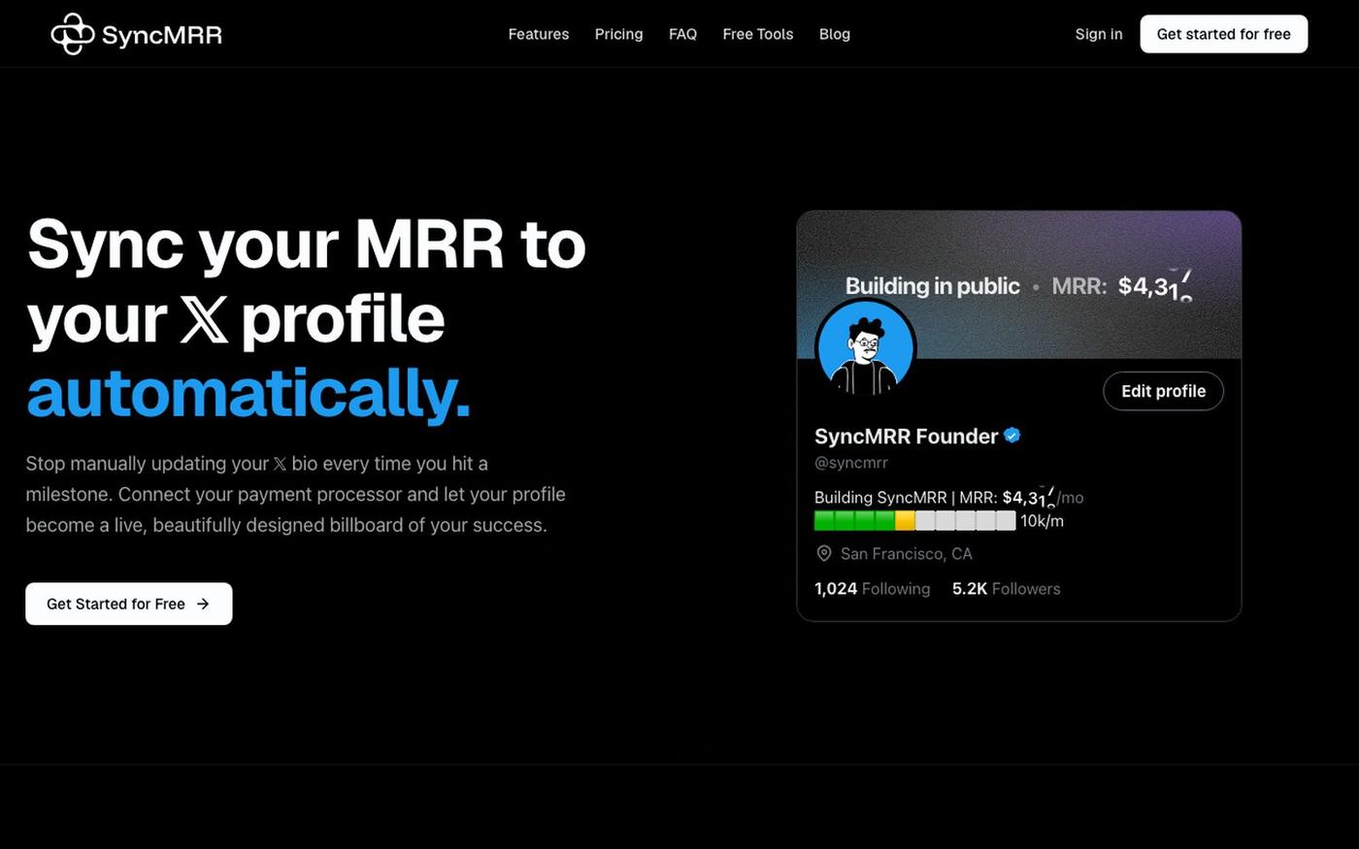Click the San Francisco, CA location text
Screen dimensions: 1359x849
tap(907, 553)
